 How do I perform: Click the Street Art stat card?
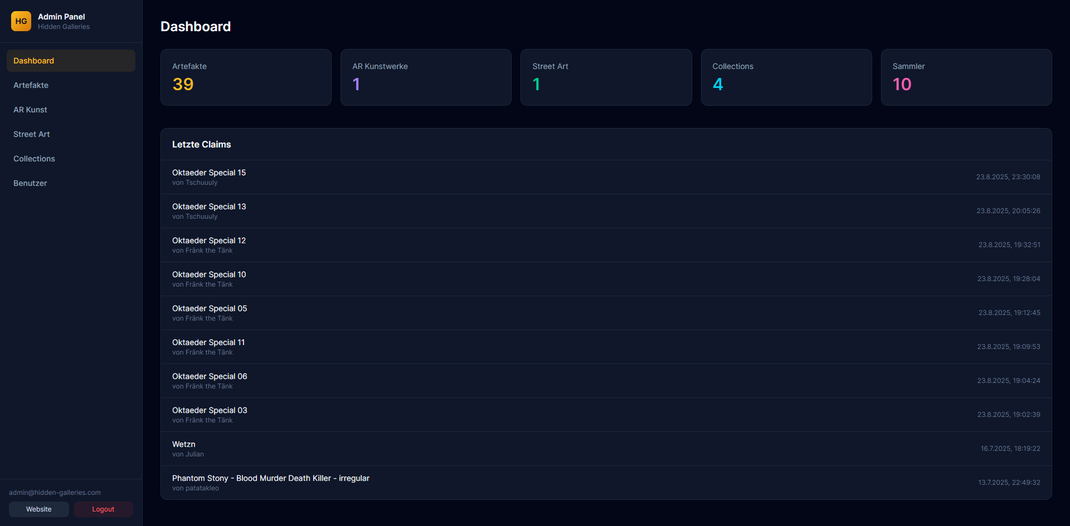coord(606,77)
